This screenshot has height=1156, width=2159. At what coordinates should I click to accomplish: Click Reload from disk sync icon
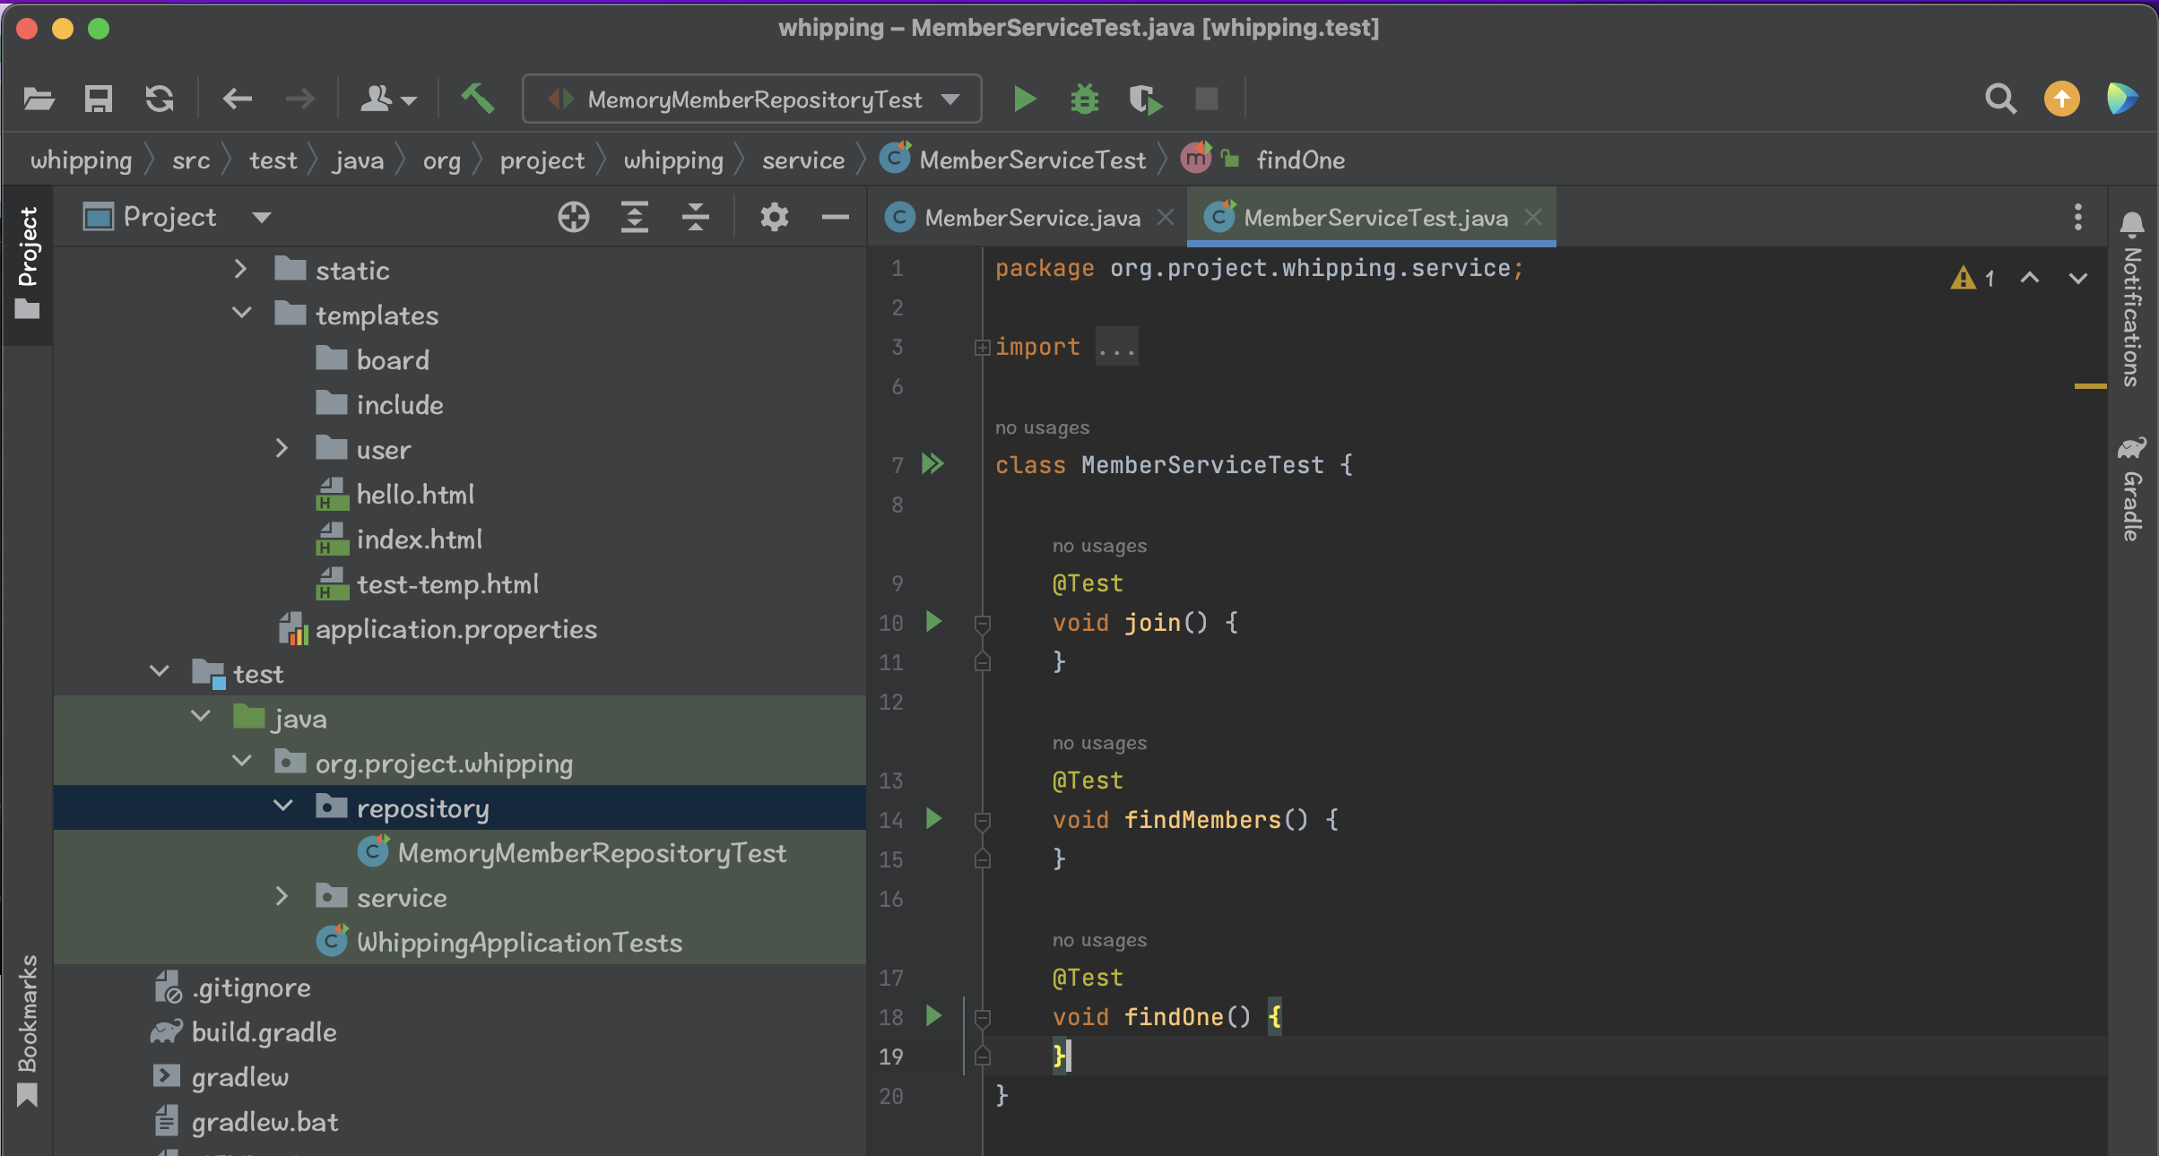(160, 99)
